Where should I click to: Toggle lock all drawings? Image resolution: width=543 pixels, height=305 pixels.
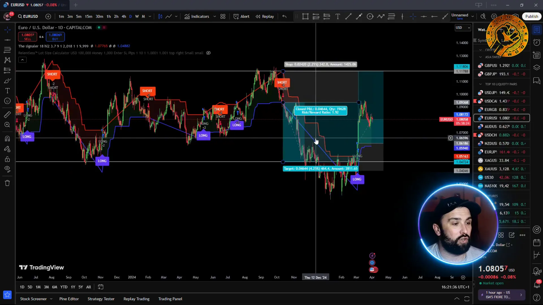(x=7, y=159)
